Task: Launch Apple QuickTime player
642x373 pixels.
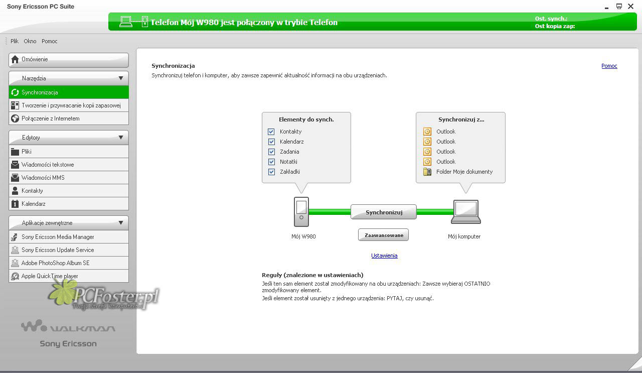Action: click(69, 276)
